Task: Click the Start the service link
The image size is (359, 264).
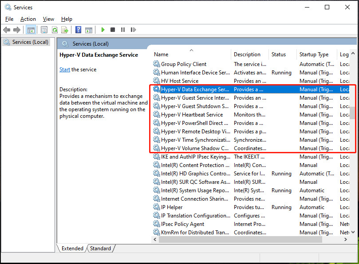Action: coord(65,70)
